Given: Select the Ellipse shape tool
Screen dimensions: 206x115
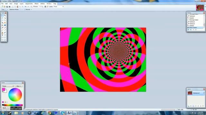Looking at the screenshot, I should [x=2, y=40].
